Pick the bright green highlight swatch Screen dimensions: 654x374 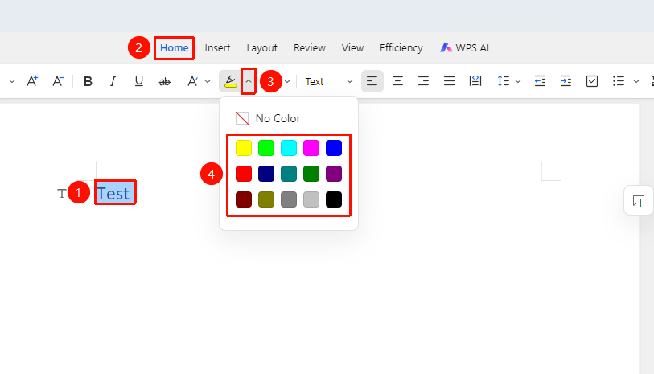pyautogui.click(x=266, y=148)
